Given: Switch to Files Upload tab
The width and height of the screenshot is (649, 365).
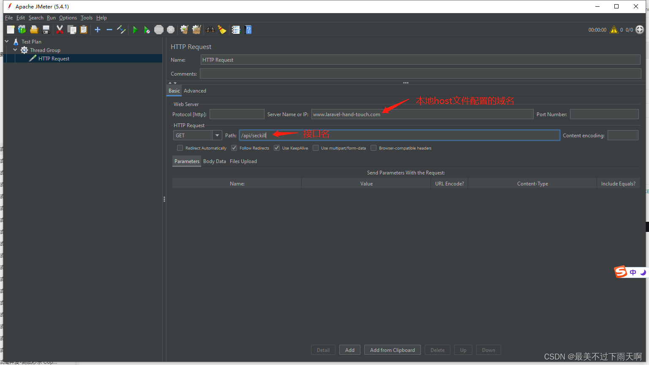Looking at the screenshot, I should 243,161.
